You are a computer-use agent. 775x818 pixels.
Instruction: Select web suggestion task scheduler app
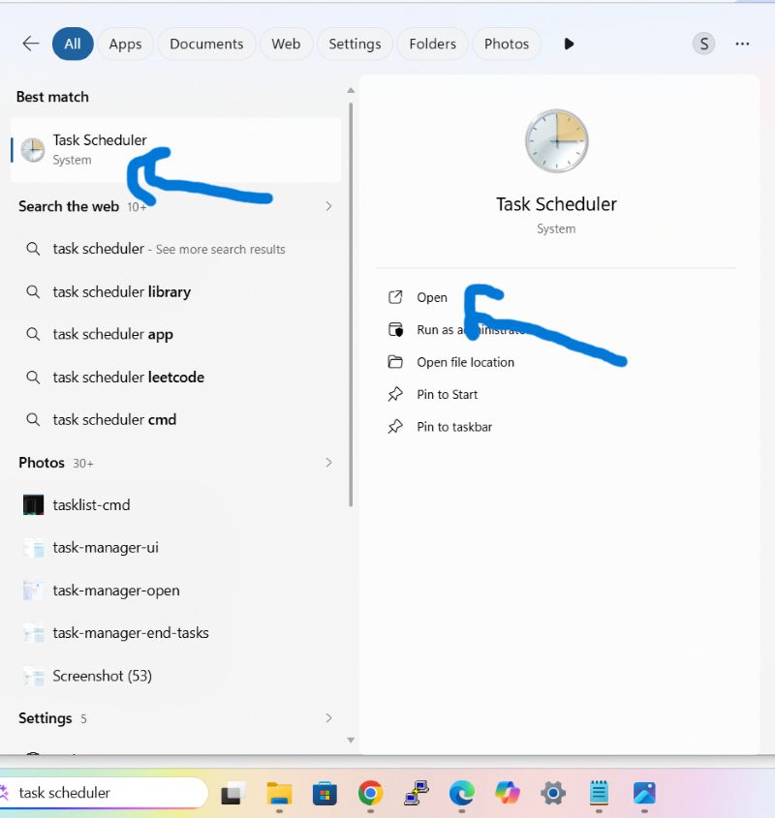click(175, 334)
